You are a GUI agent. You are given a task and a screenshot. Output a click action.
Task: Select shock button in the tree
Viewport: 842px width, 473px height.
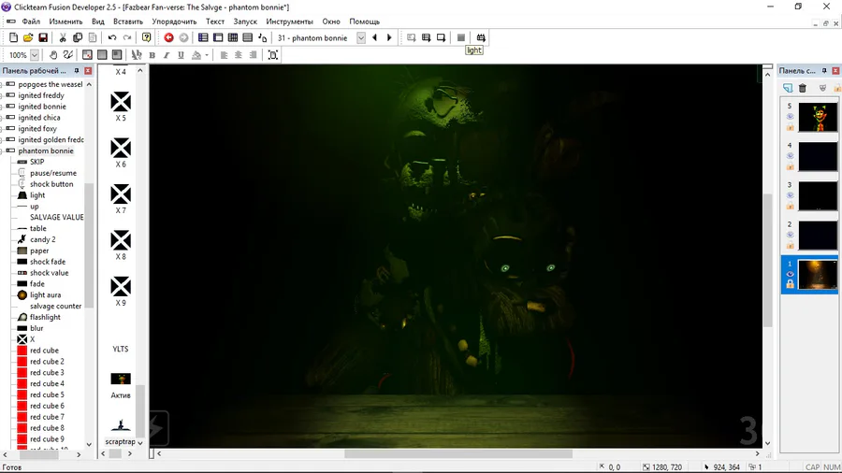coord(51,184)
